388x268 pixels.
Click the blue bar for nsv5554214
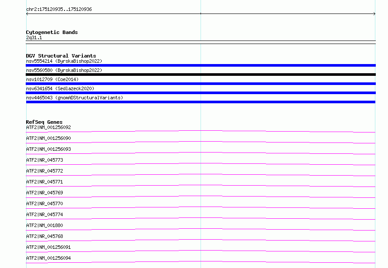(201, 65)
